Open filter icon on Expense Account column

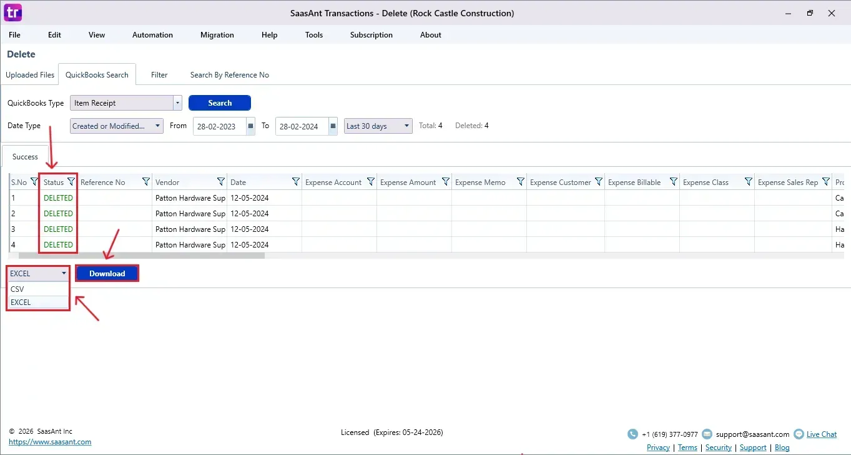371,182
